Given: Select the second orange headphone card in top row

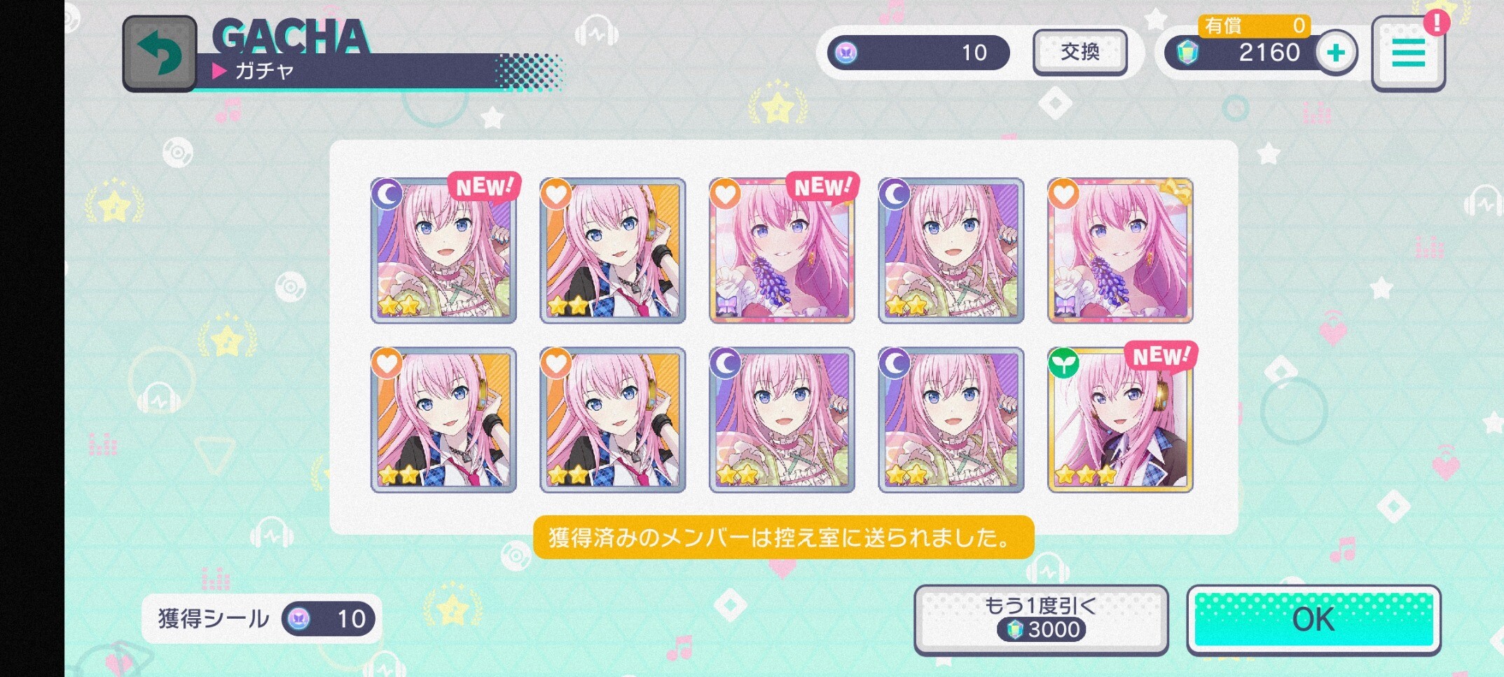Looking at the screenshot, I should (613, 250).
